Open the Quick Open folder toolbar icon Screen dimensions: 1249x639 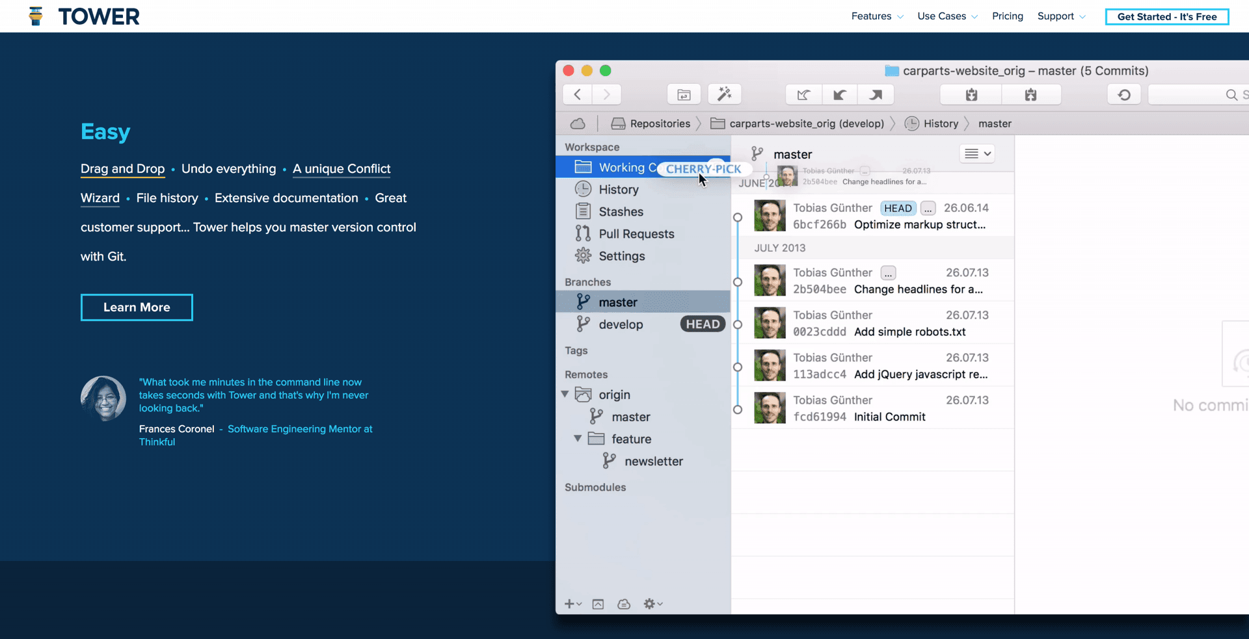coord(684,95)
